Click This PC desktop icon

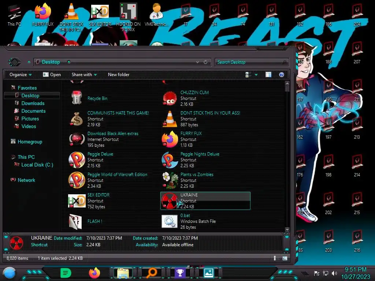click(x=14, y=15)
